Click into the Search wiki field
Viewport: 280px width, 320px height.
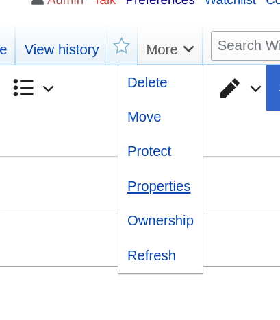click(x=246, y=46)
